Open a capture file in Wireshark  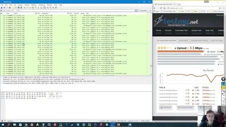[13, 8]
